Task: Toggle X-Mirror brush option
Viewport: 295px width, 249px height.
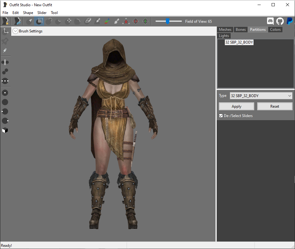Action: (x=5, y=62)
